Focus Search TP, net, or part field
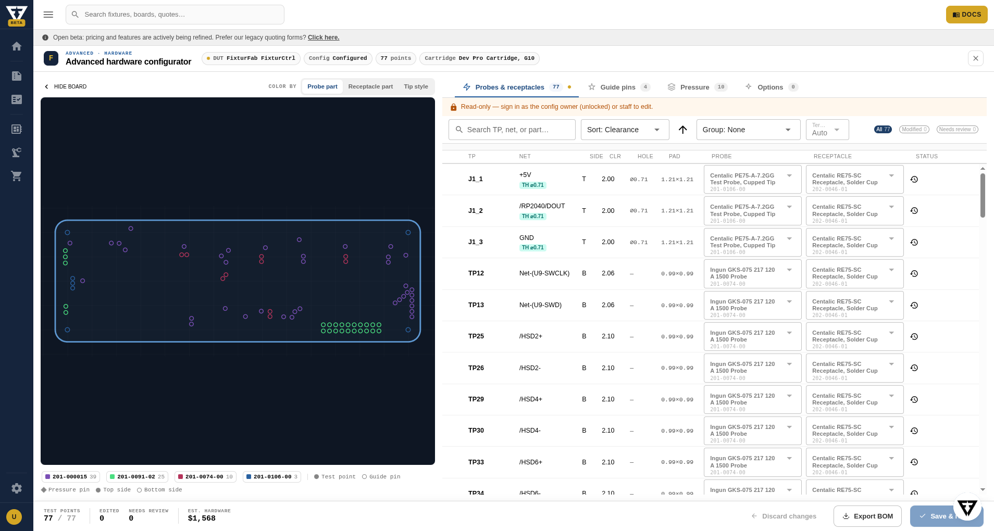Image resolution: width=994 pixels, height=531 pixels. [x=512, y=130]
